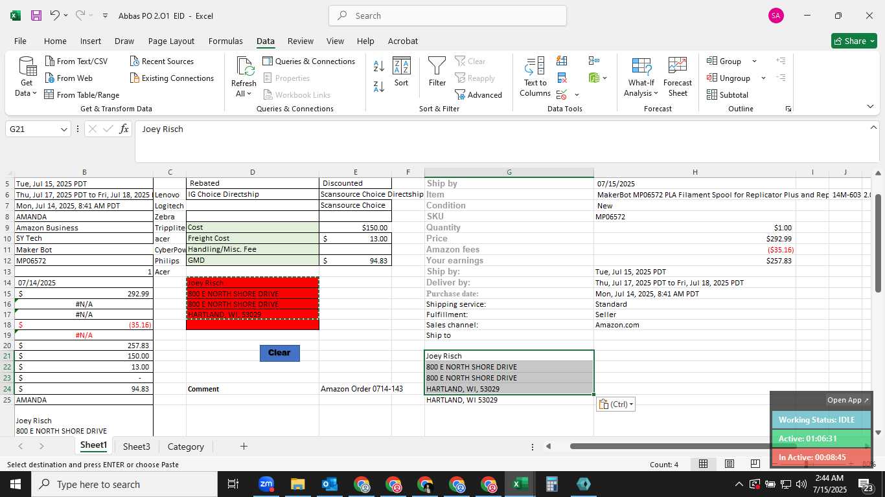Viewport: 885px width, 497px height.
Task: Sort A to Z ascending
Action: pyautogui.click(x=379, y=65)
